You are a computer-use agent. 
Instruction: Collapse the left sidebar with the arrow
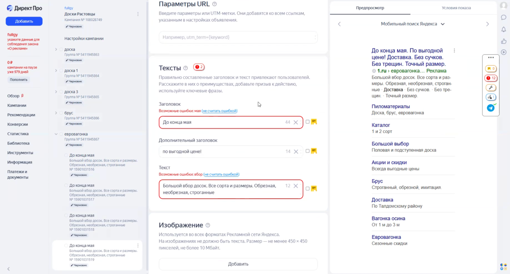9,269
